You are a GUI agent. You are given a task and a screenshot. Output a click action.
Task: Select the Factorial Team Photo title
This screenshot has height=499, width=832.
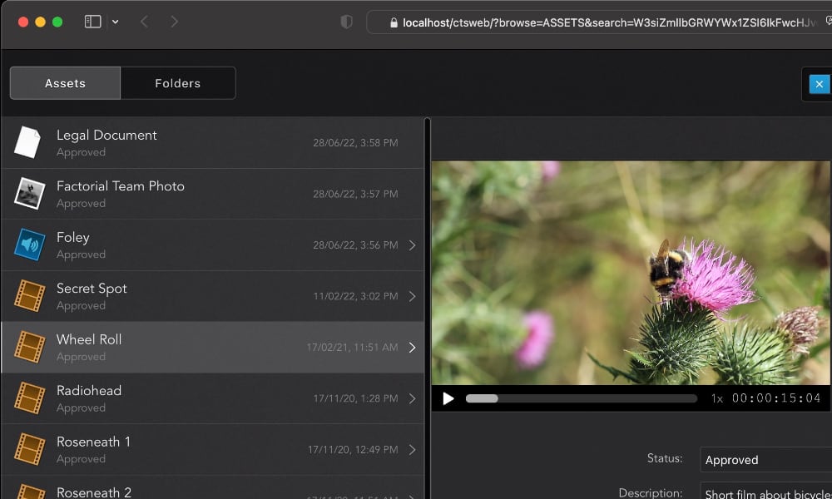pos(121,186)
